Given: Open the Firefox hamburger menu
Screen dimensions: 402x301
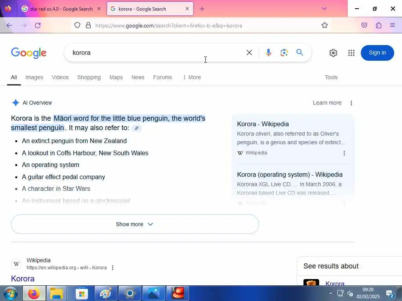Looking at the screenshot, I should click(393, 25).
